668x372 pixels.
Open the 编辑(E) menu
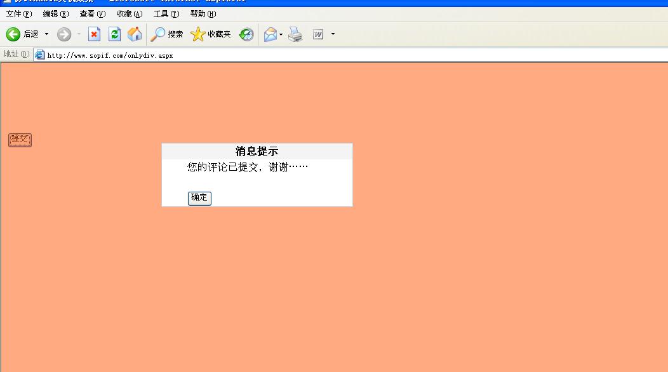56,13
